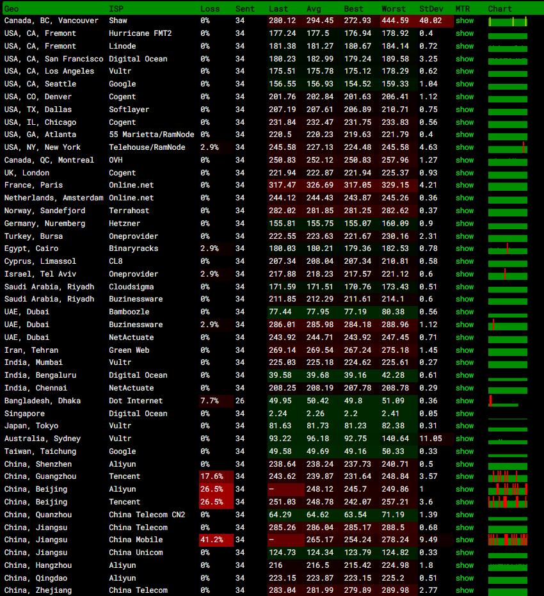Click show for China Jiangsu China Mobile
Image resolution: width=544 pixels, height=596 pixels.
465,540
